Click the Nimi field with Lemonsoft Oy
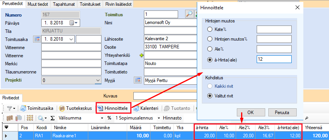Screen dimensions: 329x140 [x=171, y=22]
